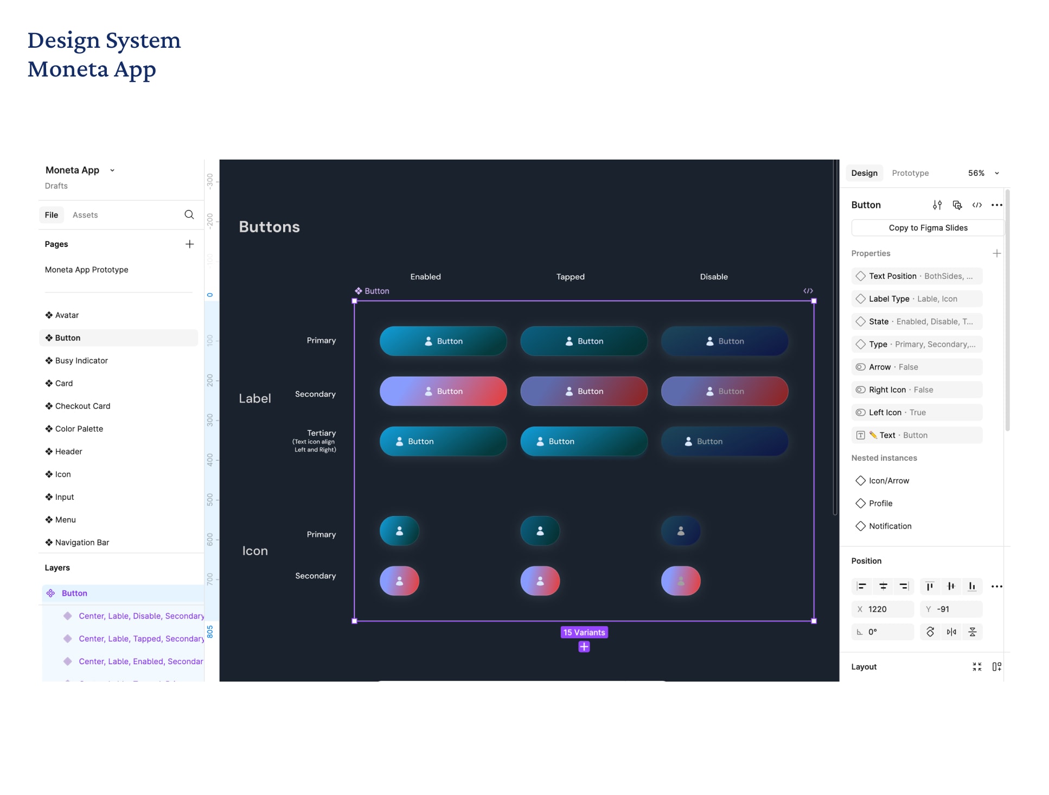Click the canvas vertical scrollbar
The height and width of the screenshot is (795, 1049).
[x=835, y=336]
